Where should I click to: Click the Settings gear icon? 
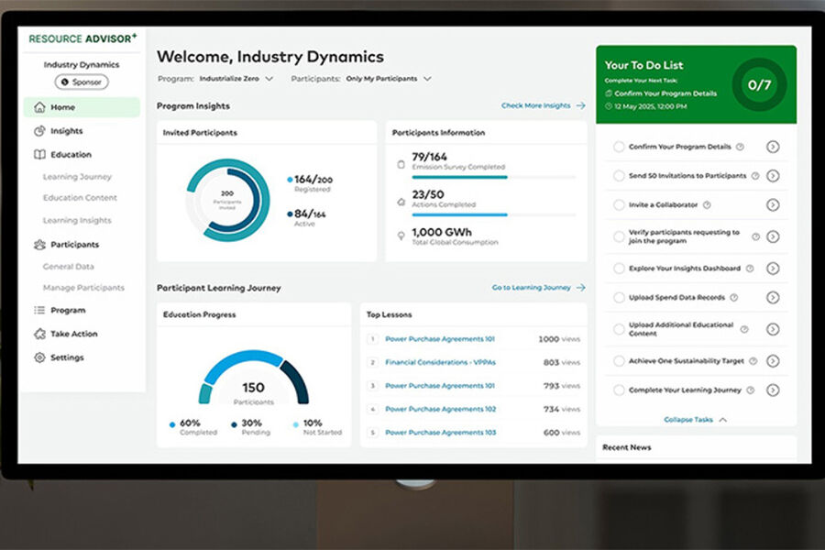pyautogui.click(x=39, y=357)
